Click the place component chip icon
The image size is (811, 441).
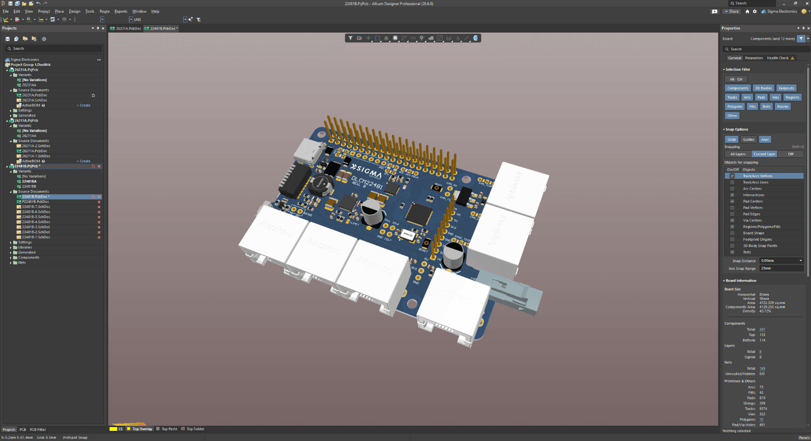pyautogui.click(x=395, y=38)
